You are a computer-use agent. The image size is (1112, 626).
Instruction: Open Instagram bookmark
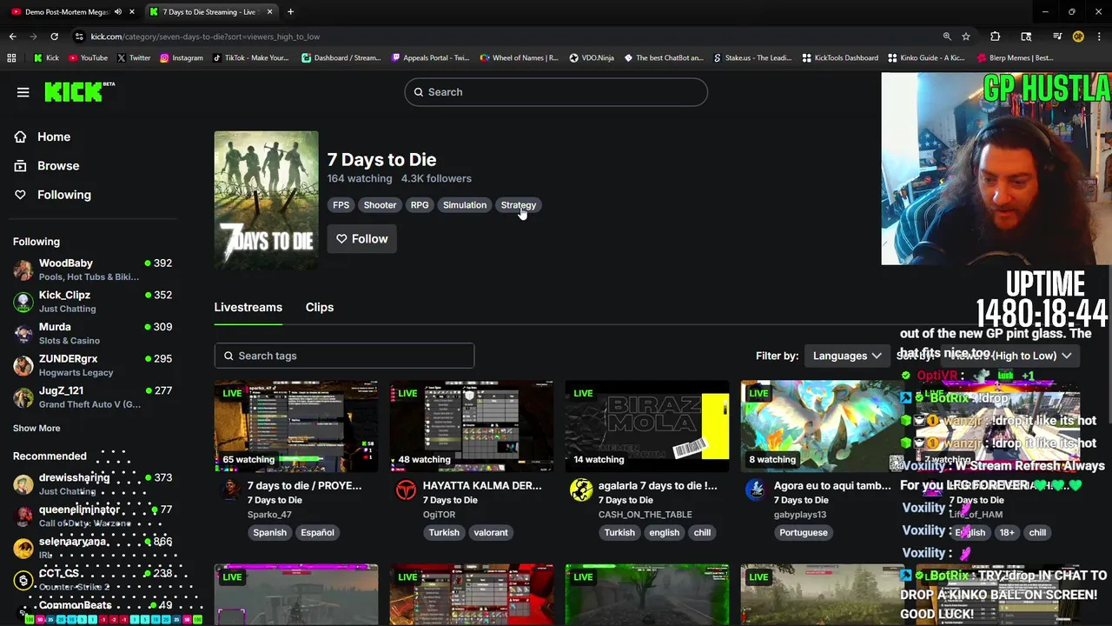[x=182, y=58]
